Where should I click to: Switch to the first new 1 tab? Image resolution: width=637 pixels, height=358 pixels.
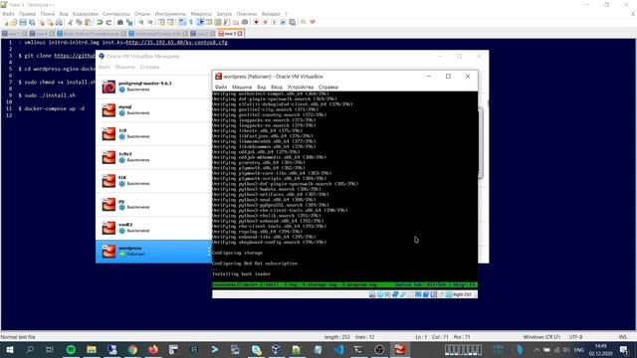(x=13, y=34)
